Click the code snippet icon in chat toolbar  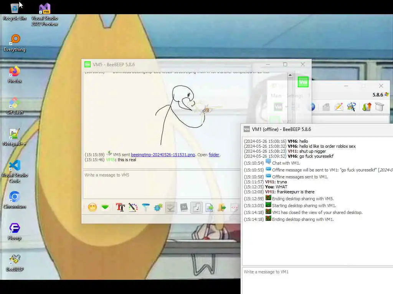[234, 207]
